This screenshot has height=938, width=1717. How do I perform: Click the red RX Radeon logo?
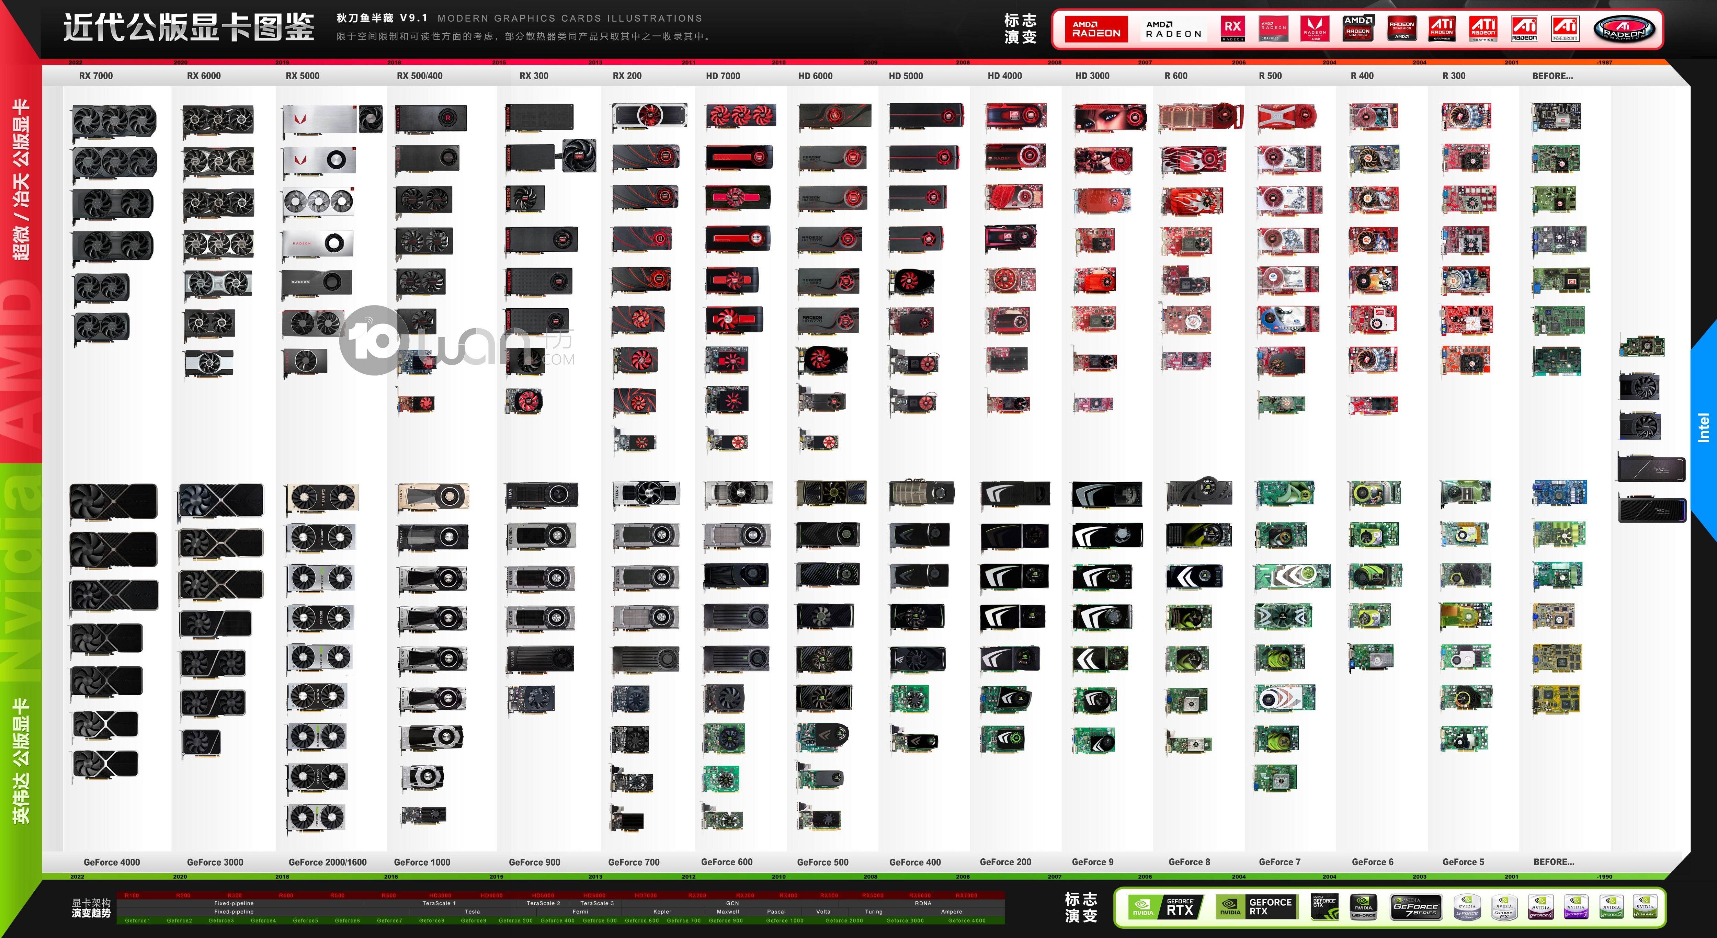1232,28
